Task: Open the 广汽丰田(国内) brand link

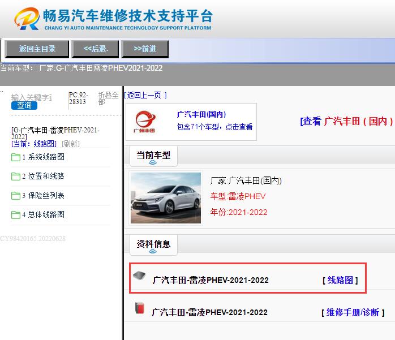Action: (201, 114)
